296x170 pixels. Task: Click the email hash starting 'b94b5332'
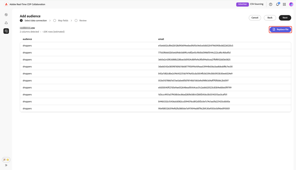pyautogui.click(x=194, y=102)
